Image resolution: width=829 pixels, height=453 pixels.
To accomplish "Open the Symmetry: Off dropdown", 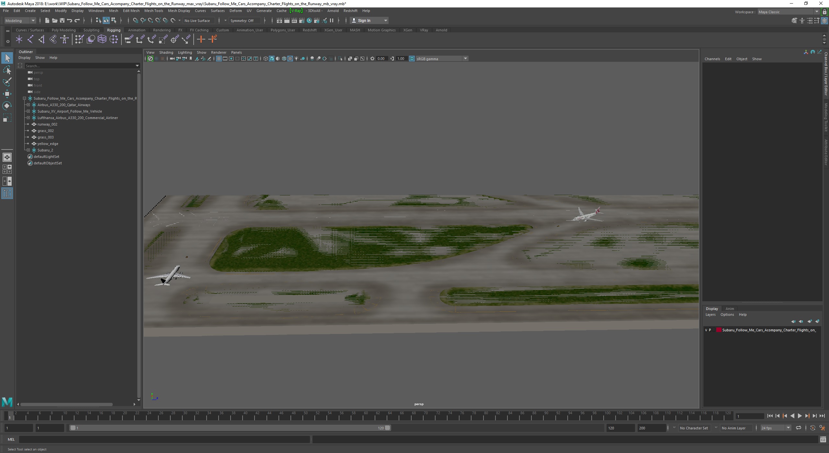I will point(245,20).
